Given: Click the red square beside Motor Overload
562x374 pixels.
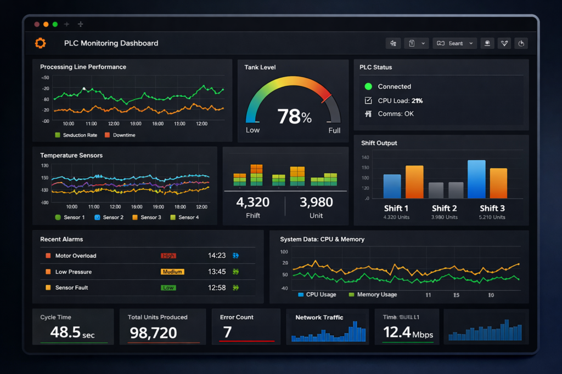Looking at the screenshot, I should pos(48,256).
